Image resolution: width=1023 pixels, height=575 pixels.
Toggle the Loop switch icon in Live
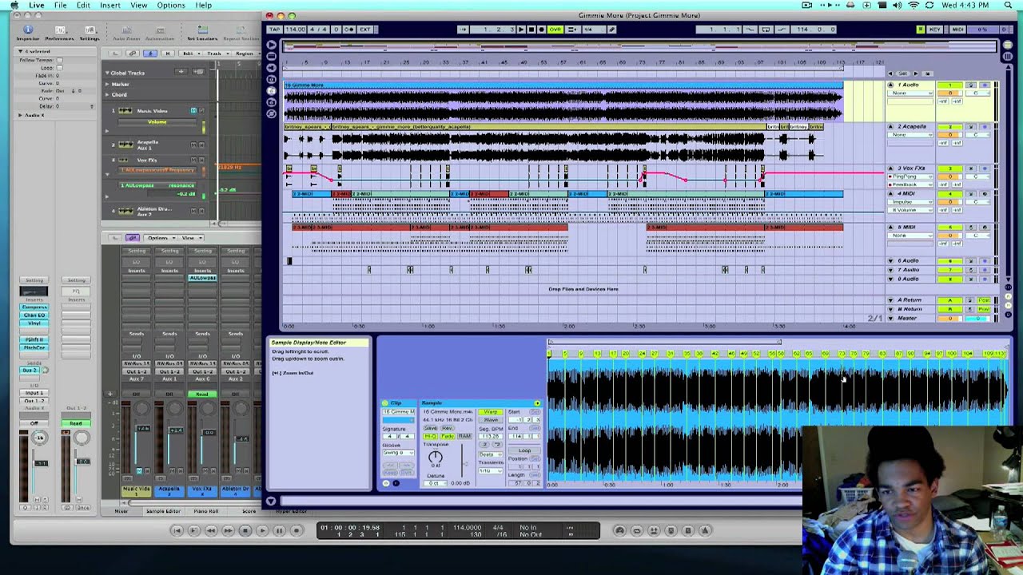tap(766, 30)
